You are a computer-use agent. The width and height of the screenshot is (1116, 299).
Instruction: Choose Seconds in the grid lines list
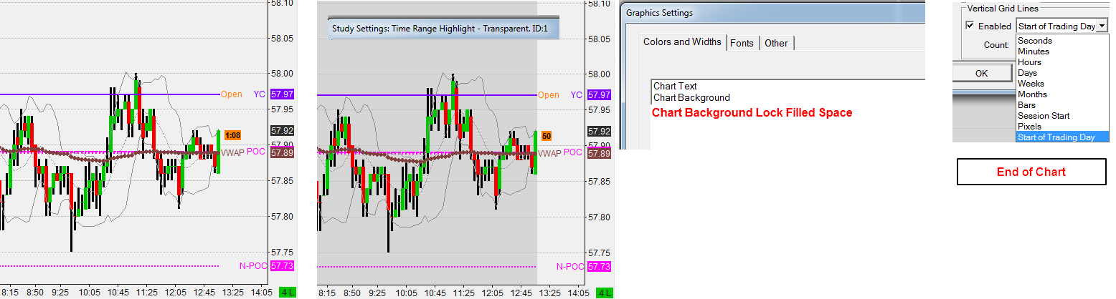click(x=1061, y=41)
